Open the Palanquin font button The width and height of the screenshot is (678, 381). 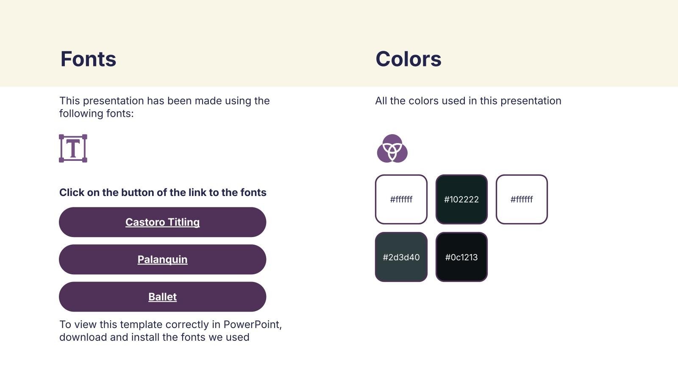coord(162,260)
